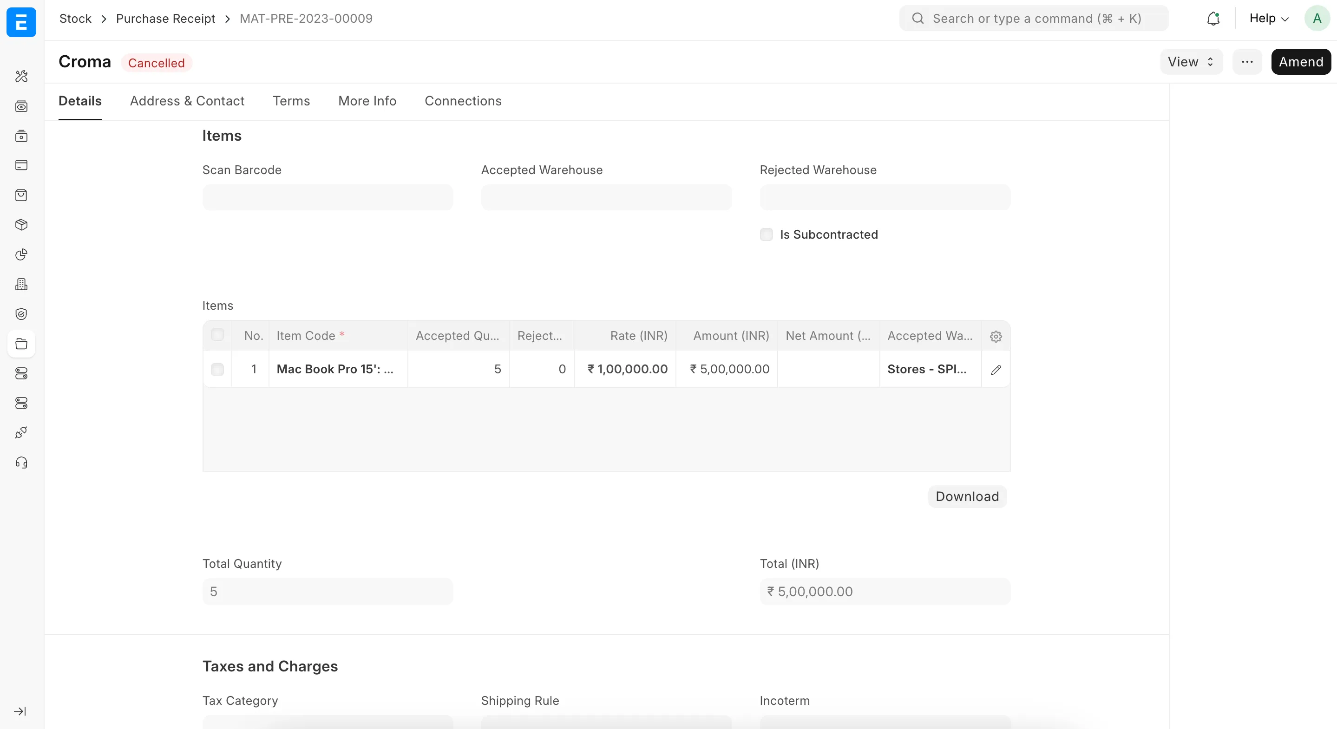Open the Integrations plug icon
The width and height of the screenshot is (1337, 729).
click(x=21, y=433)
